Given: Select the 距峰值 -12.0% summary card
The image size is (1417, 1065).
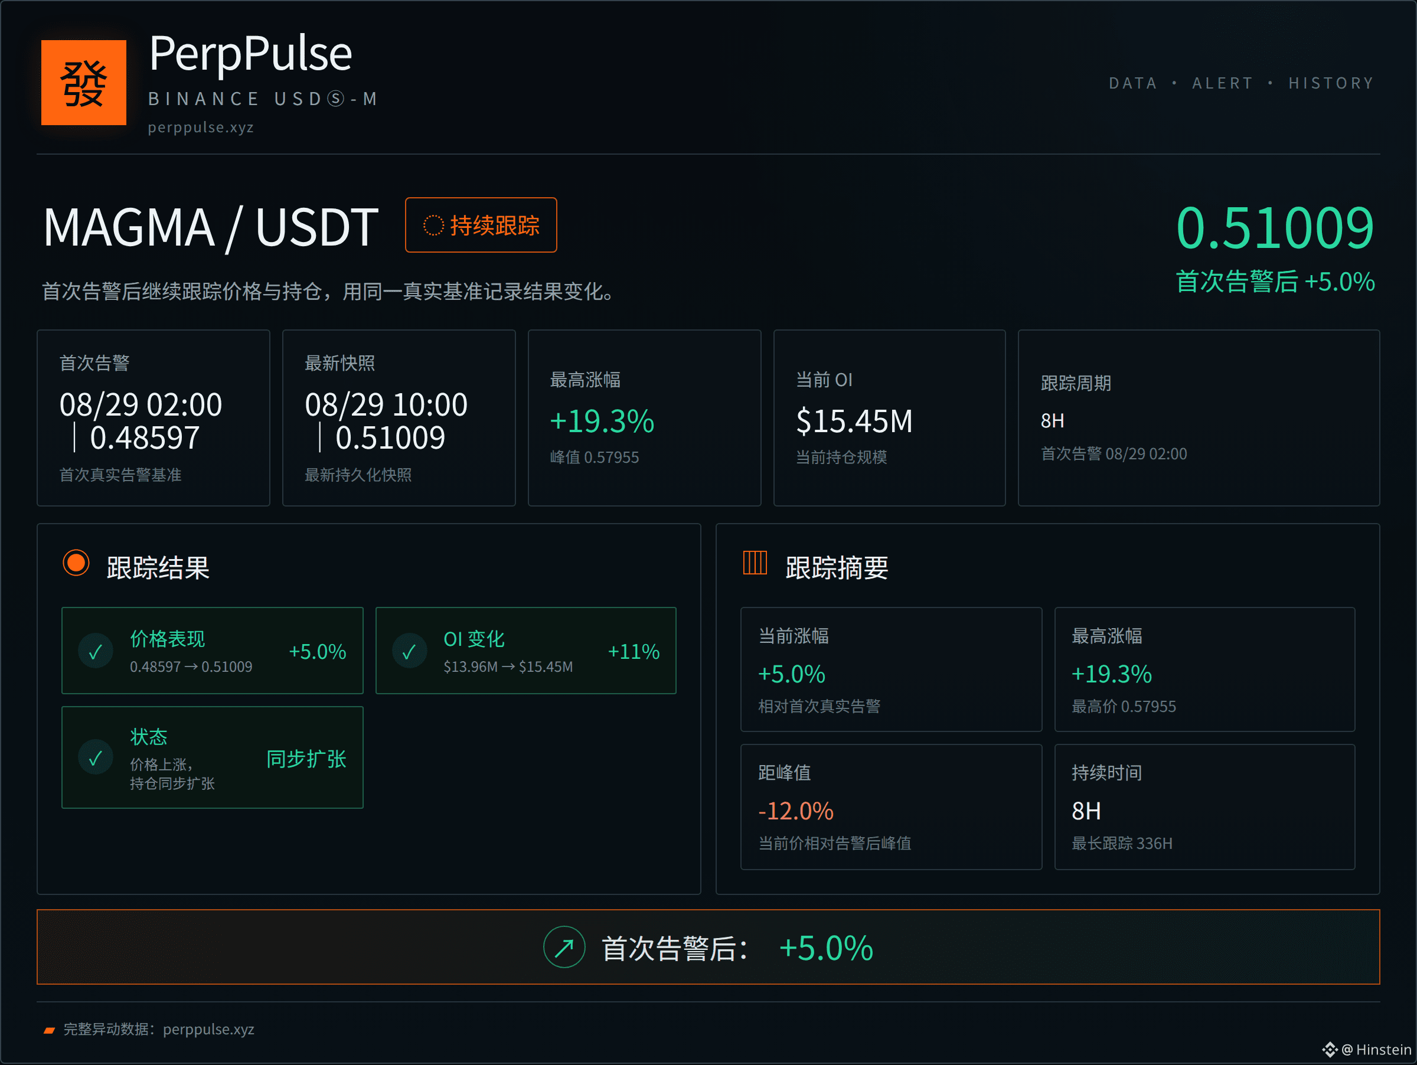Looking at the screenshot, I should [891, 807].
